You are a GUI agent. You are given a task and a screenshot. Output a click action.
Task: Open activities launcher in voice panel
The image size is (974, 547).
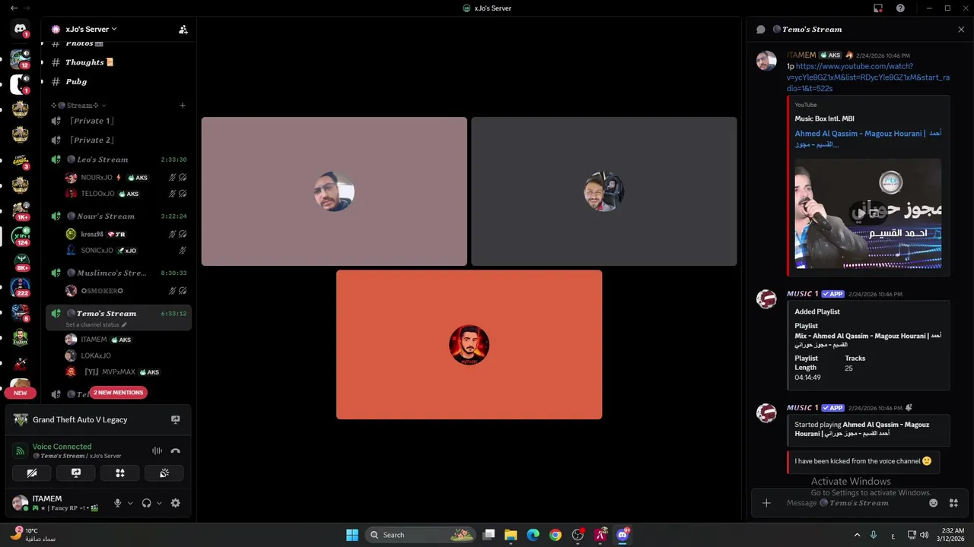[x=119, y=473]
